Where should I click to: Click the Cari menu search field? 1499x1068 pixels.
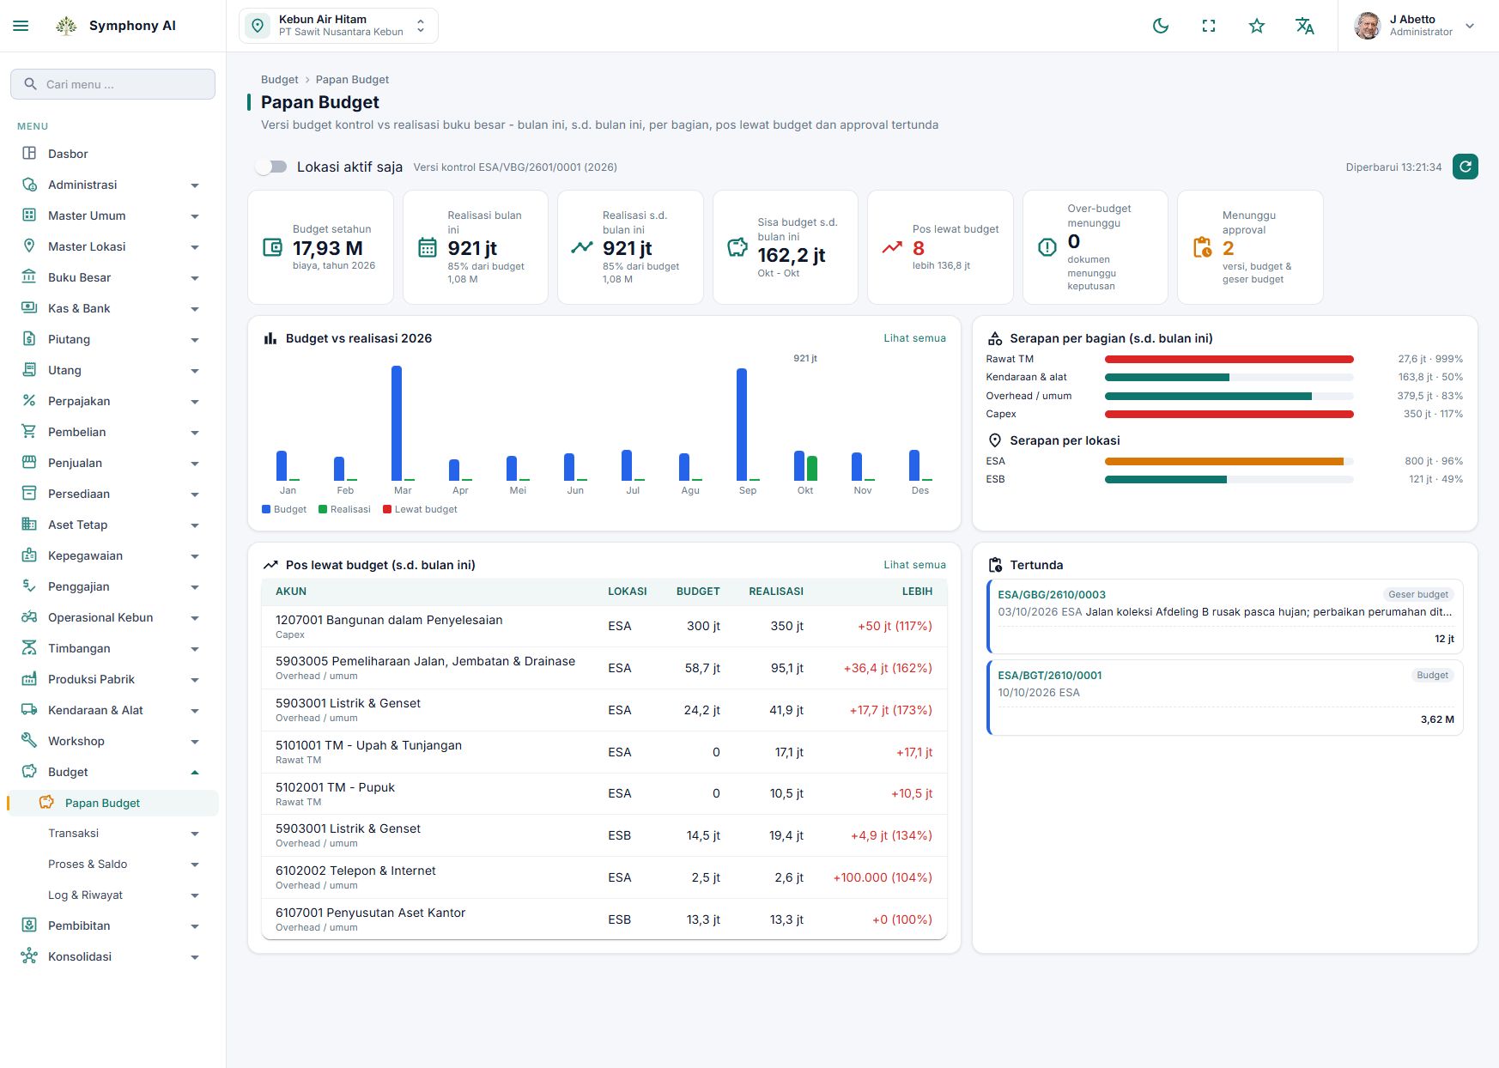[112, 84]
